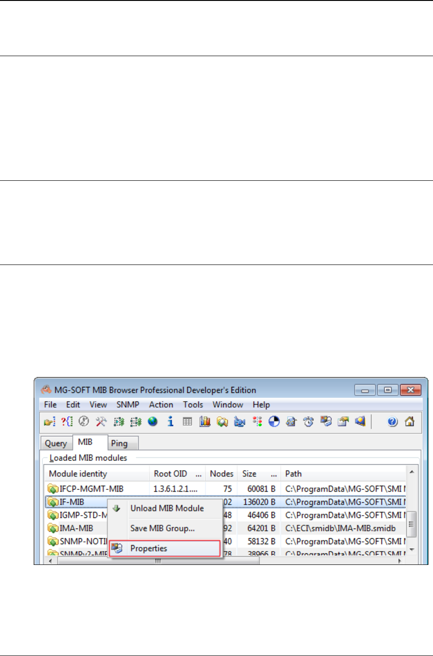Choose Save MIB Group... in context menu
Image resolution: width=433 pixels, height=656 pixels.
pos(166,528)
